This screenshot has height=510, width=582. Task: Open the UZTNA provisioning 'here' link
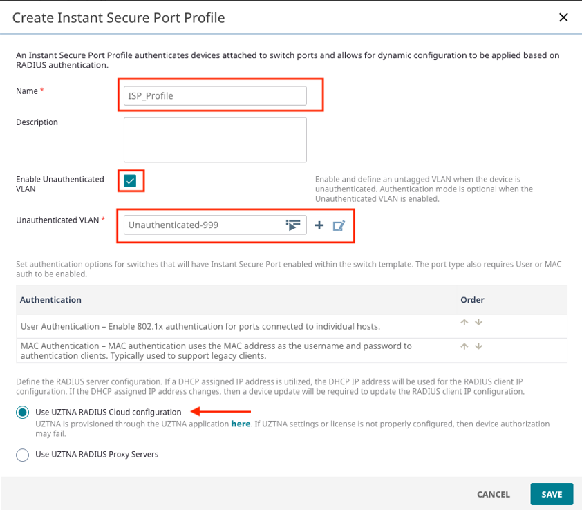tap(241, 424)
